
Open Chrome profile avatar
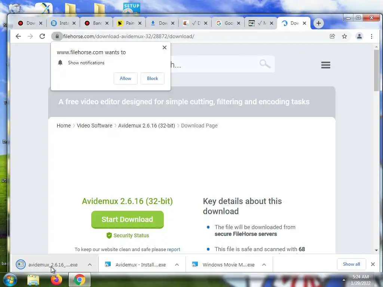pyautogui.click(x=359, y=36)
